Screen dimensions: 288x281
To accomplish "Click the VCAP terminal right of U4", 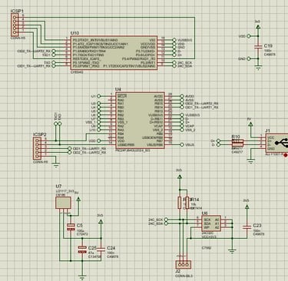I will [x=182, y=126].
